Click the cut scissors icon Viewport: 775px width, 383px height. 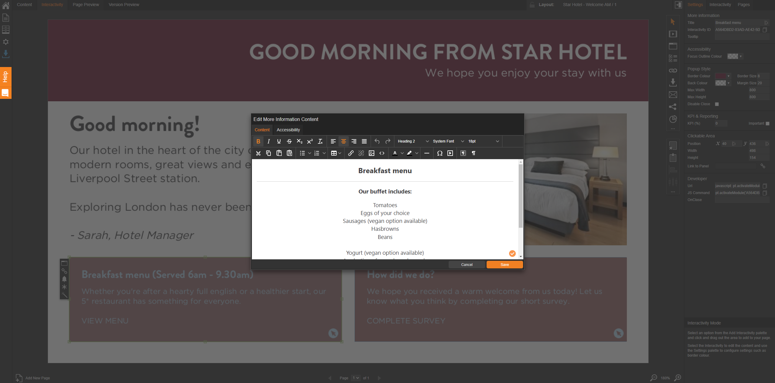tap(258, 153)
